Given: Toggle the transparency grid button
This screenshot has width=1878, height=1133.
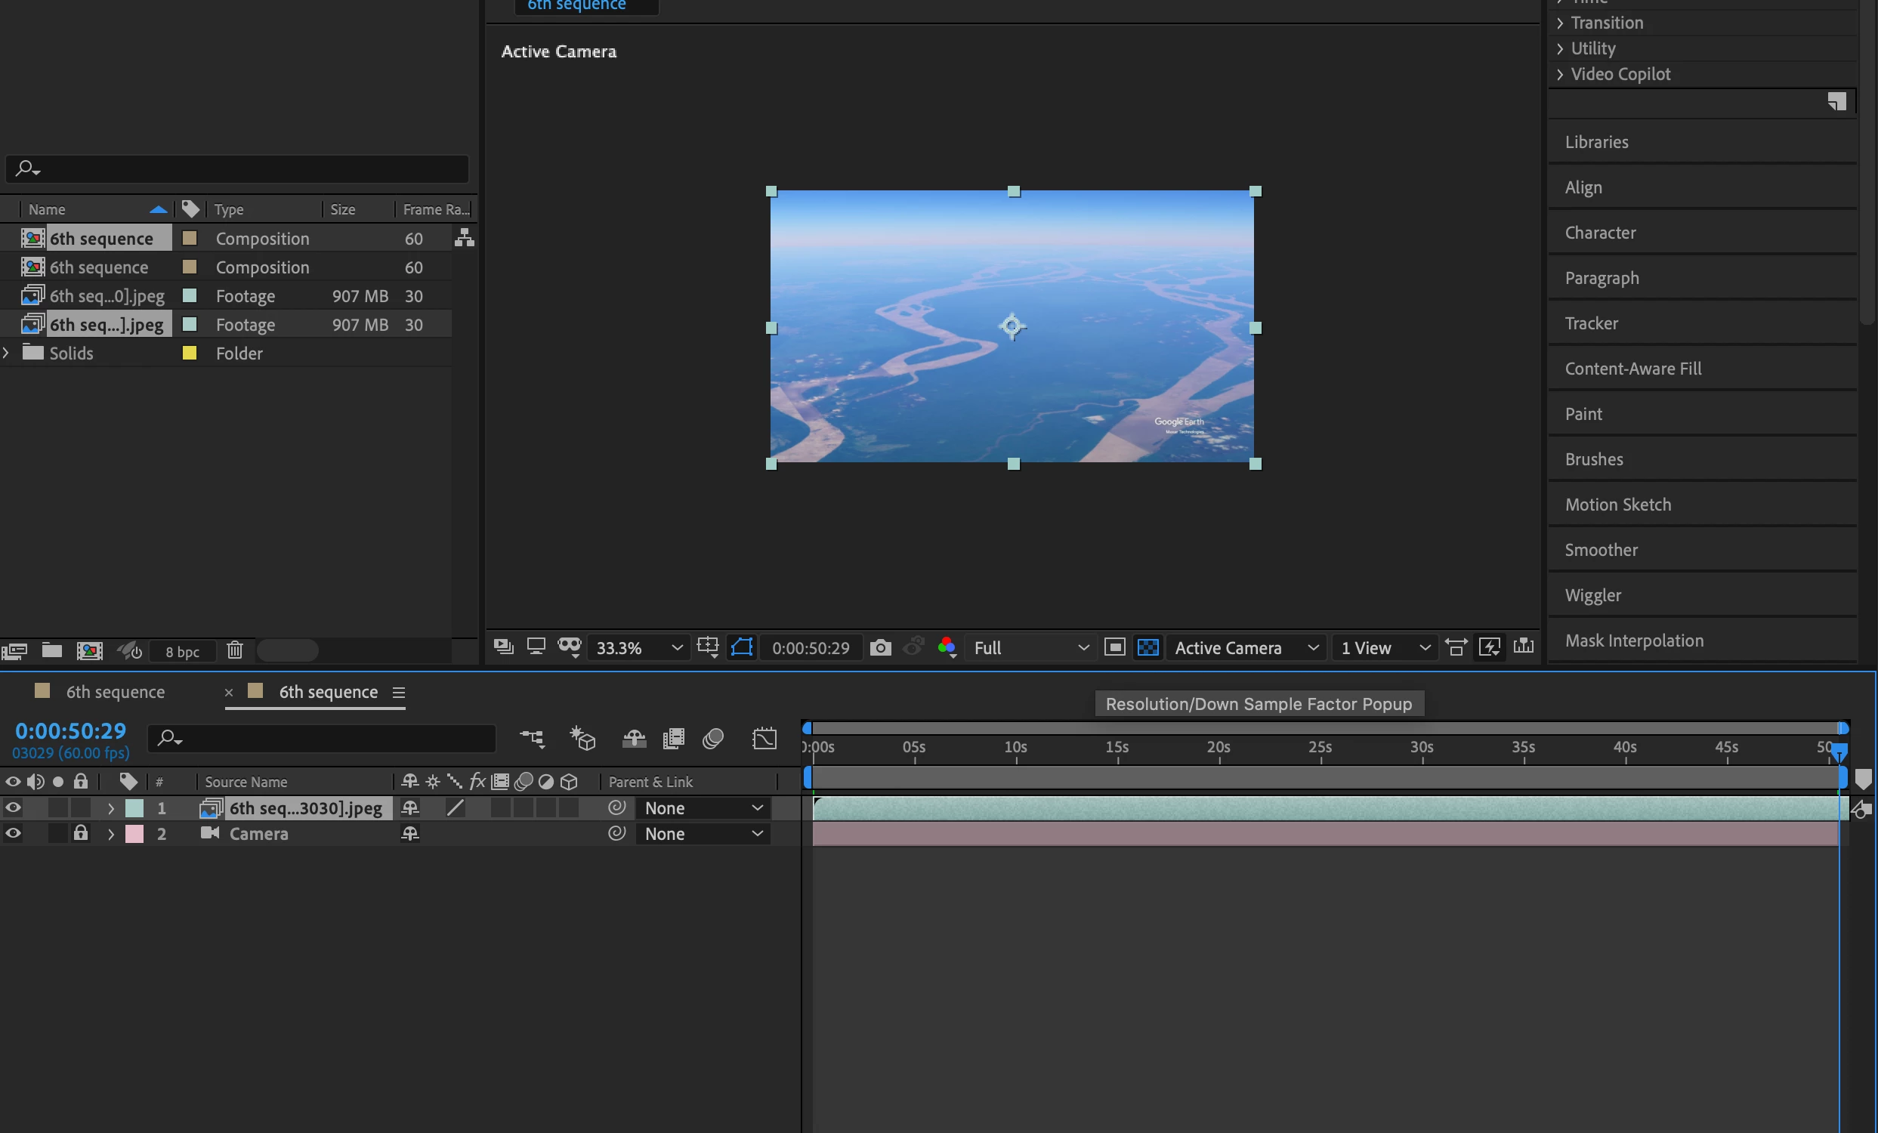Looking at the screenshot, I should coord(1147,647).
